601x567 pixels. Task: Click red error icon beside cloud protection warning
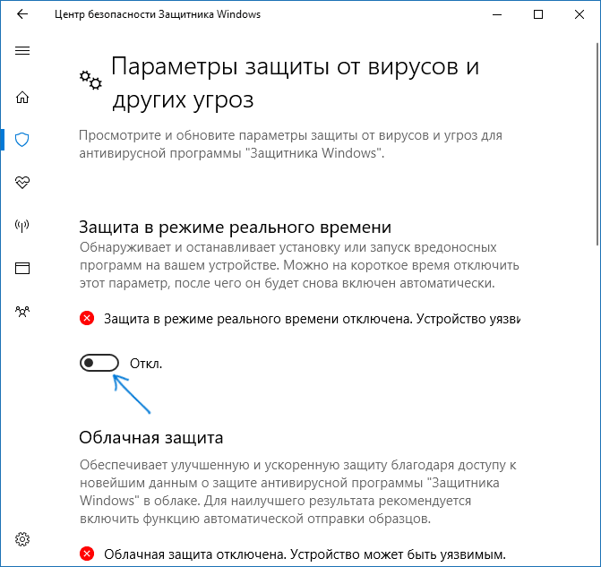click(x=87, y=554)
